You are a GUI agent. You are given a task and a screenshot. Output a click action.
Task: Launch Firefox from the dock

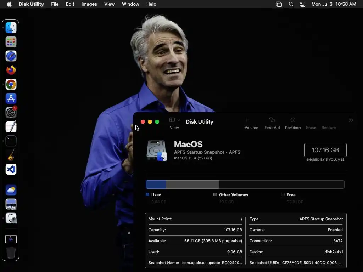click(11, 70)
